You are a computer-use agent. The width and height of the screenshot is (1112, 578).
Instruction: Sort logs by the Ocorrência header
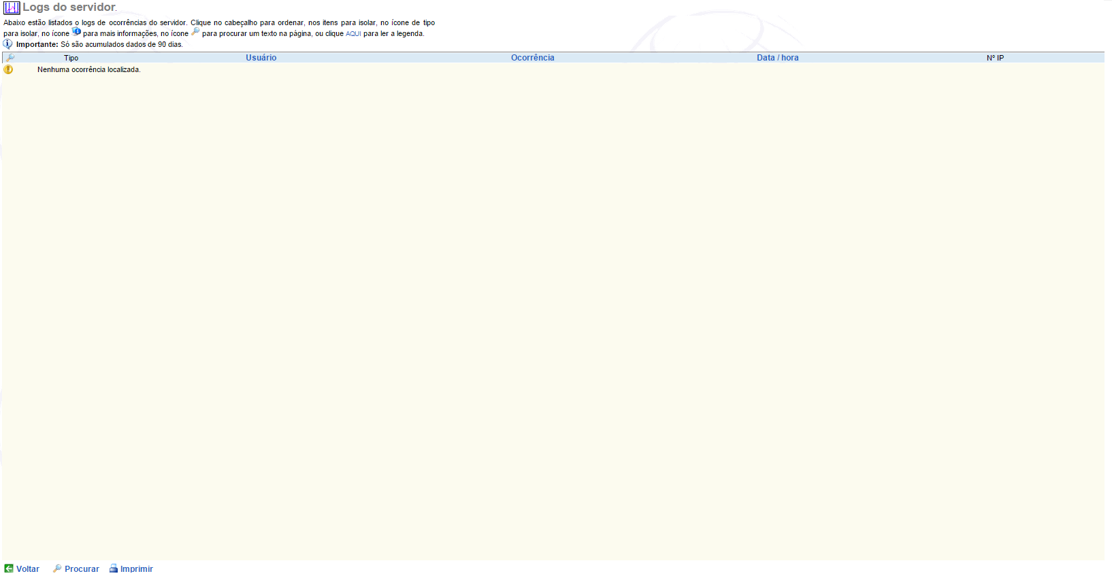pyautogui.click(x=532, y=58)
